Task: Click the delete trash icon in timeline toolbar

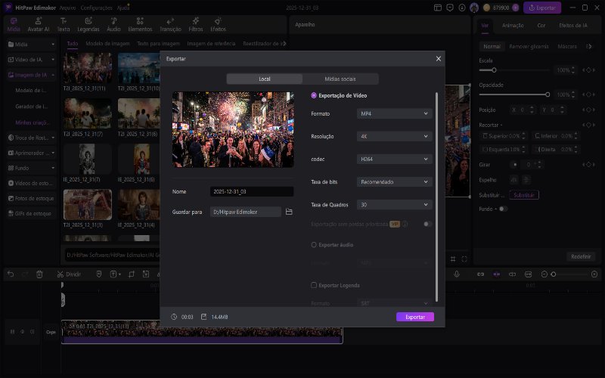Action: pyautogui.click(x=39, y=274)
